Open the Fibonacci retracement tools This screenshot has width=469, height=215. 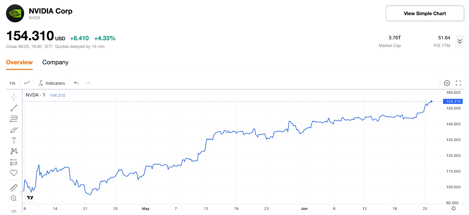tap(14, 119)
